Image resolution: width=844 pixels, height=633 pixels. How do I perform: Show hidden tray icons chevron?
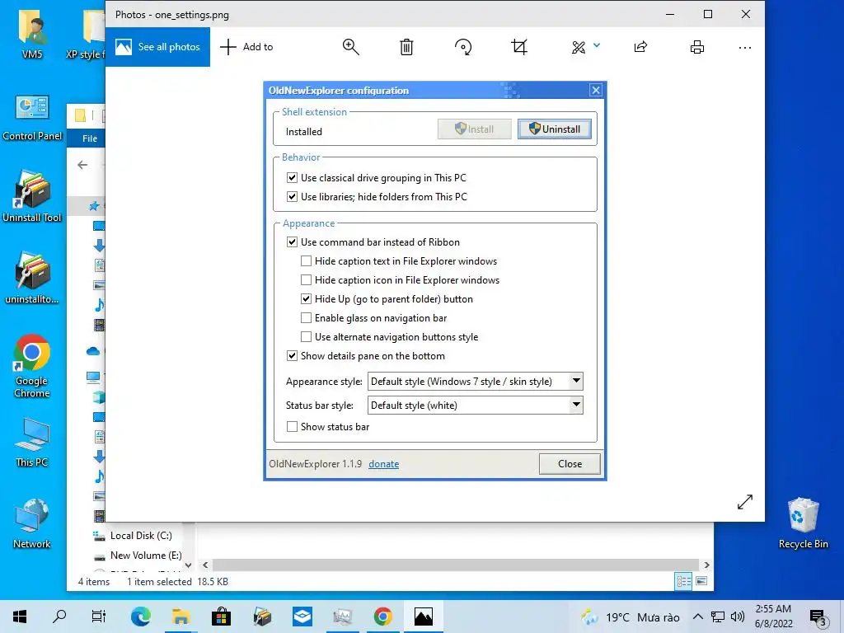[697, 617]
